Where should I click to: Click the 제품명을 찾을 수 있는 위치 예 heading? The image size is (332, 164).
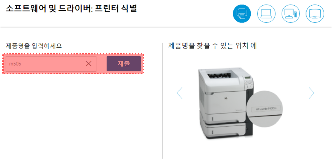click(212, 46)
